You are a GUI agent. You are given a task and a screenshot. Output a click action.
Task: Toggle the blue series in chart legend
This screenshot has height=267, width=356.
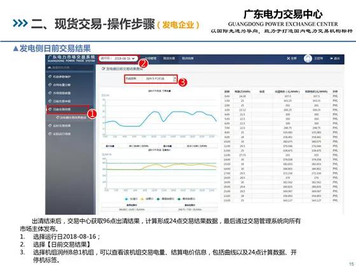click(x=132, y=199)
